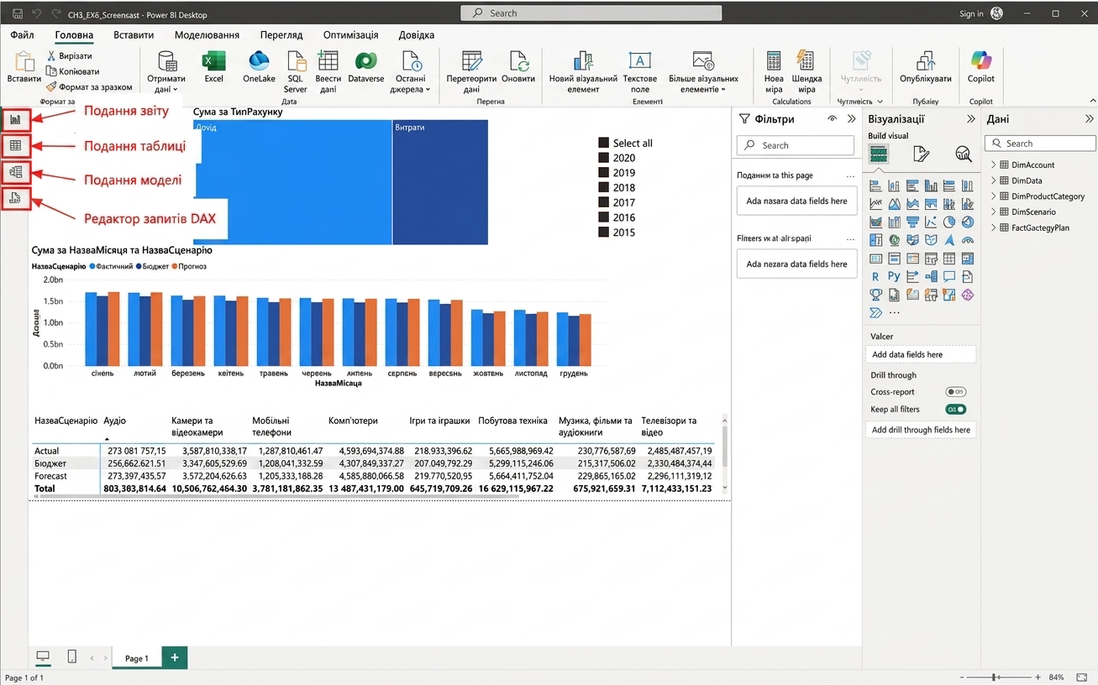The width and height of the screenshot is (1098, 685).
Task: Click Формат за зразком (Format painter)
Action: 88,87
